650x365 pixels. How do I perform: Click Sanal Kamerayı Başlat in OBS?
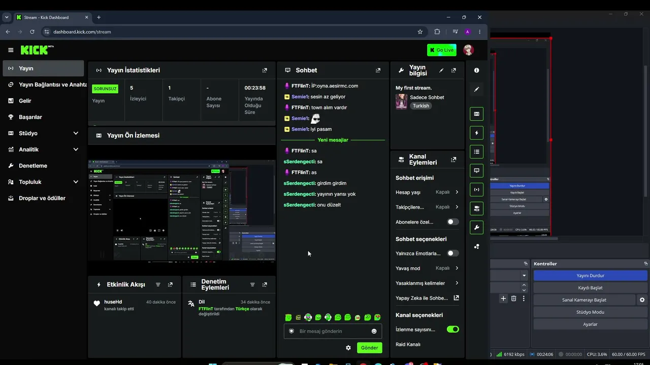coord(584,300)
